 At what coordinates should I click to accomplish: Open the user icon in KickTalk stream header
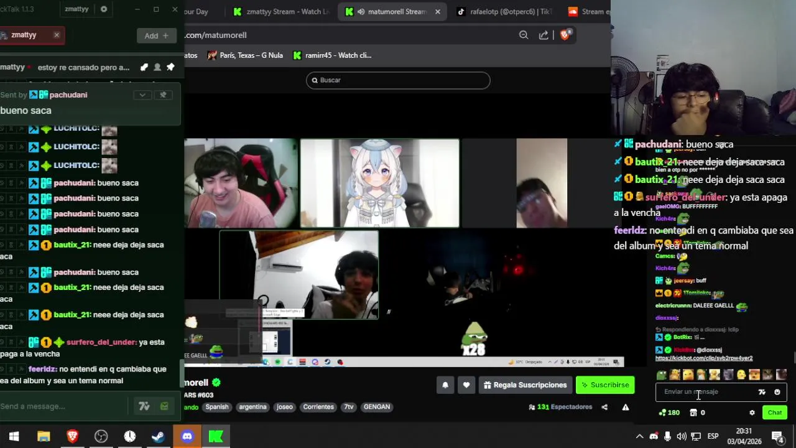pyautogui.click(x=157, y=67)
